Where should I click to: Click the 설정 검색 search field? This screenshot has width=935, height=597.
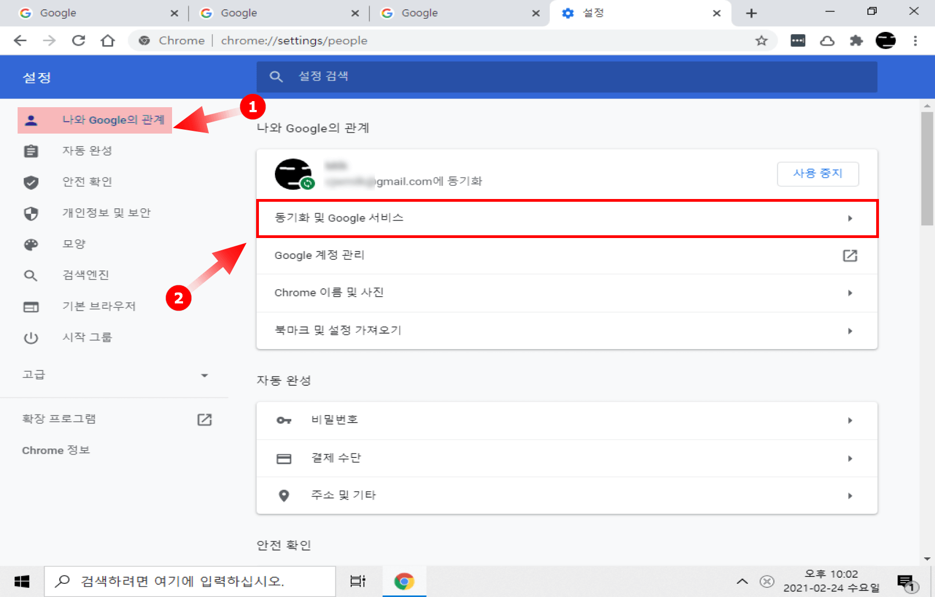[x=567, y=77]
